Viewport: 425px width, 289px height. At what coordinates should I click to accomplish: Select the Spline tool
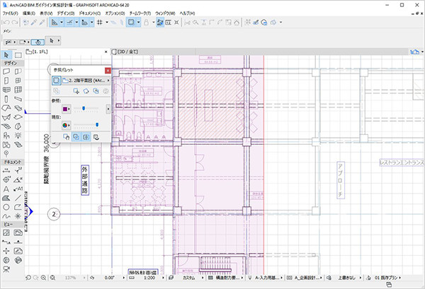[6, 216]
